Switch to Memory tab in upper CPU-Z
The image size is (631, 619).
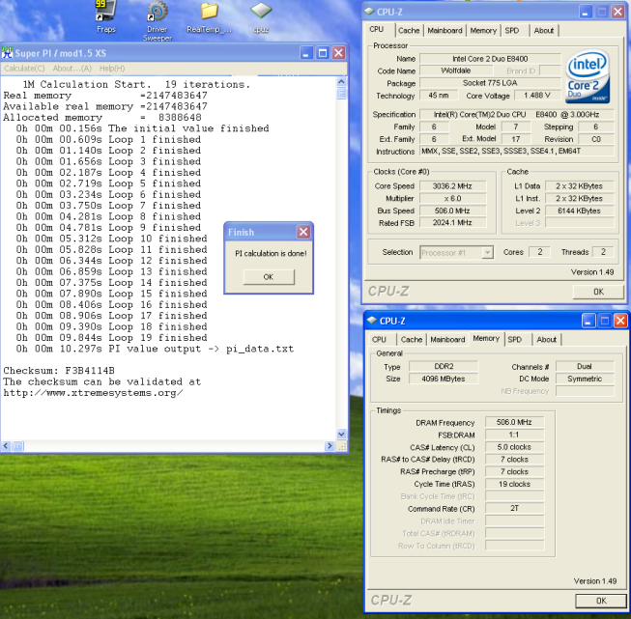tap(483, 31)
